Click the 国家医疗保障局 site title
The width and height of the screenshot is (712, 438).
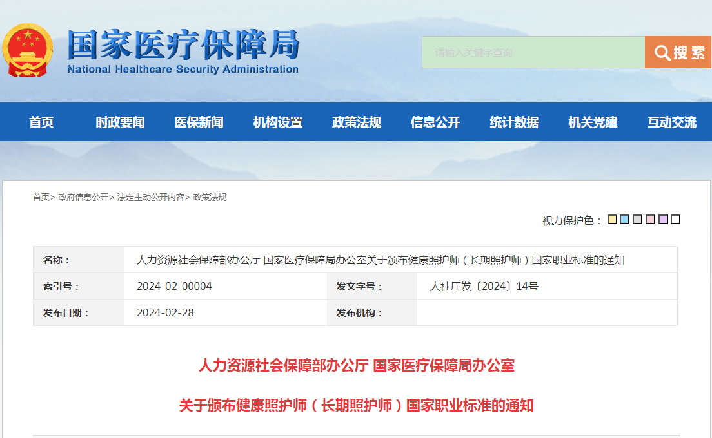pos(183,44)
